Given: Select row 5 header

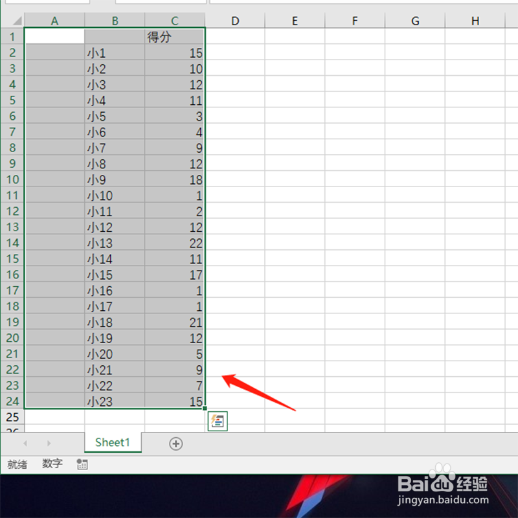Looking at the screenshot, I should pyautogui.click(x=12, y=100).
